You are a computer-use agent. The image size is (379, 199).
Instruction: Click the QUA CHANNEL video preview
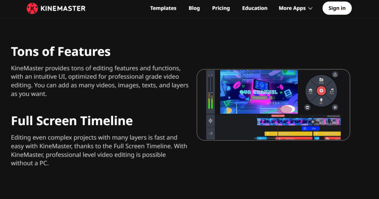[x=259, y=92]
